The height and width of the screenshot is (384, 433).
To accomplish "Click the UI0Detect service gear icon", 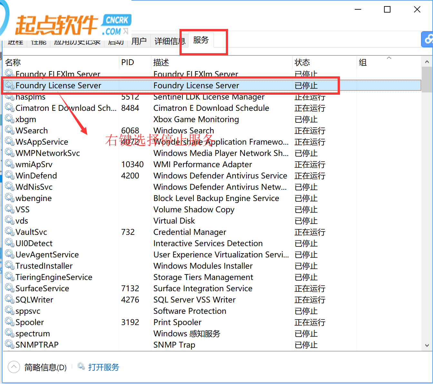I will tap(9, 243).
